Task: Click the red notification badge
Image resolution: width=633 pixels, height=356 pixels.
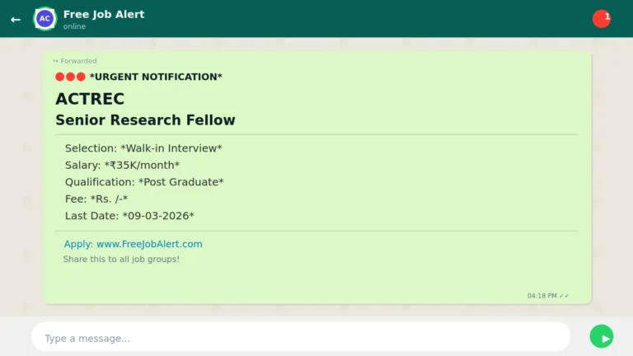Action: pos(602,18)
